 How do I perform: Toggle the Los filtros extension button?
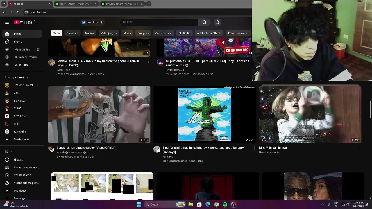click(x=92, y=22)
